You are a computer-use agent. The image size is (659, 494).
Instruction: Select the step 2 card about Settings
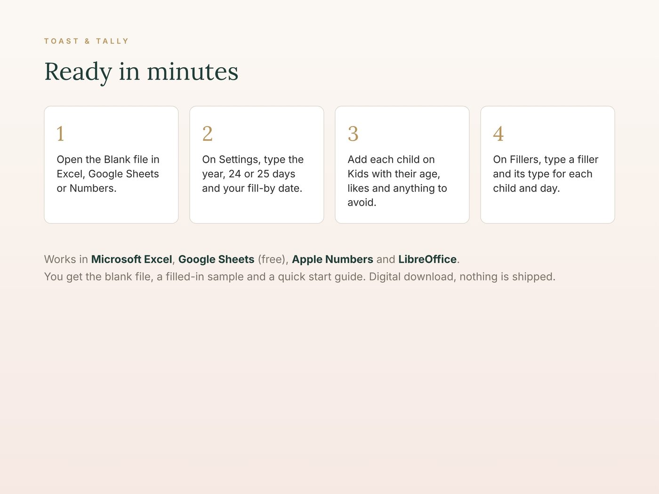coord(257,165)
